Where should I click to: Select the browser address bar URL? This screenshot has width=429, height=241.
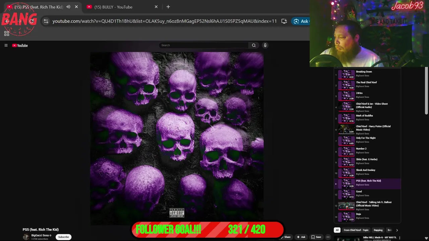pos(165,21)
